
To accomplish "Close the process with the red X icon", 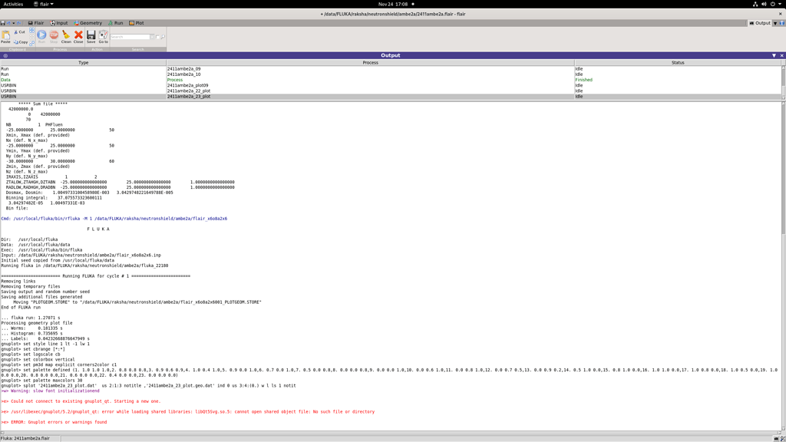I will click(x=78, y=35).
